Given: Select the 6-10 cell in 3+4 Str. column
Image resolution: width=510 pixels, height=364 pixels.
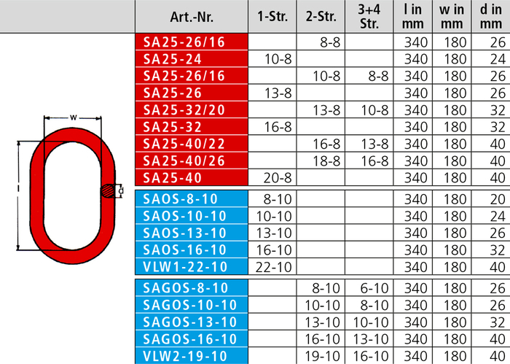Looking at the screenshot, I should (x=369, y=288).
